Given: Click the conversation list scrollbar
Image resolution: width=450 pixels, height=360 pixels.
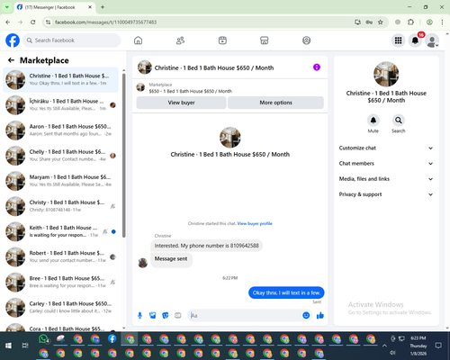Looking at the screenshot, I should click(123, 156).
